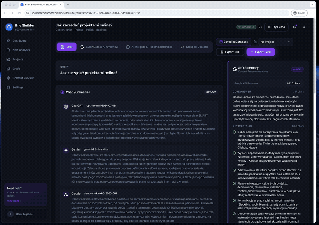319x225 pixels.
Task: Go to New Analysis in sidebar
Action: coord(21,50)
